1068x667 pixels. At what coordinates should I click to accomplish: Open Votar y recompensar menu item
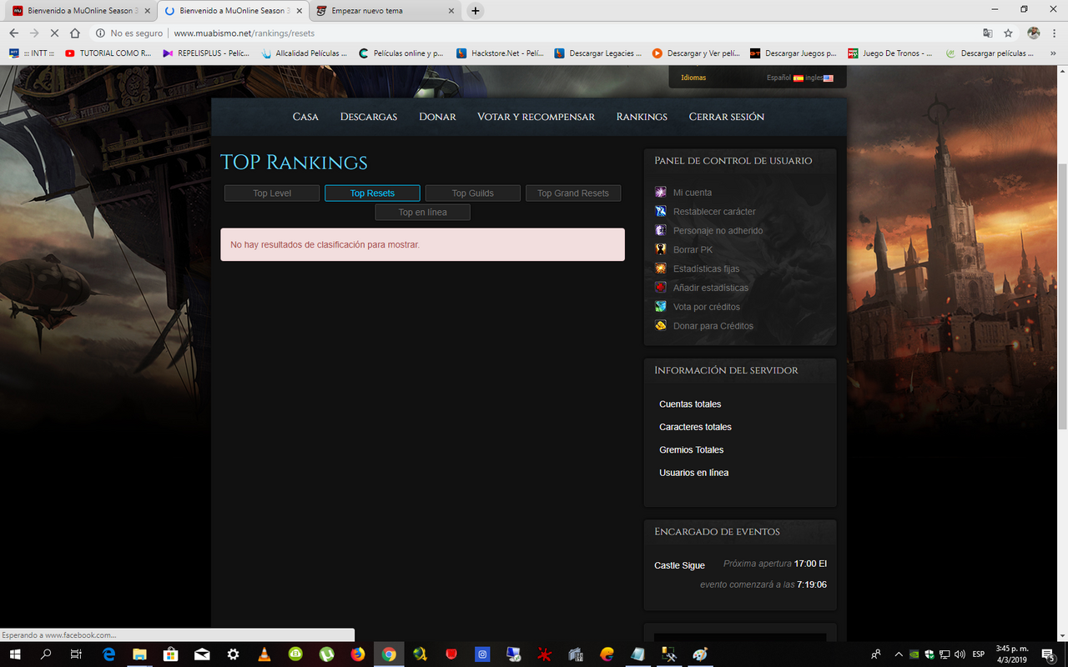click(x=536, y=117)
